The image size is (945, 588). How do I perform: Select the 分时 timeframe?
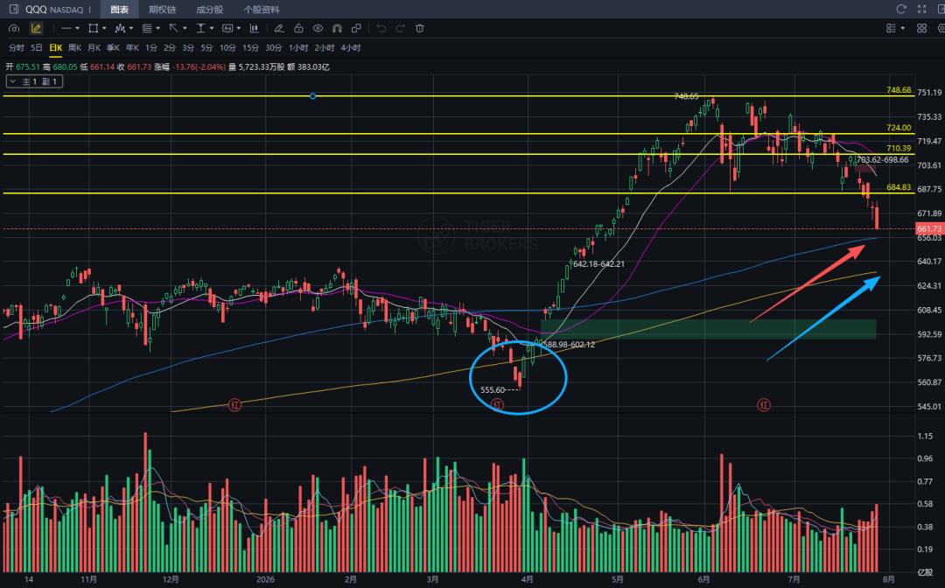[17, 47]
